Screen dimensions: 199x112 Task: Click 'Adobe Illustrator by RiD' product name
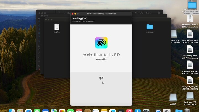tap(101, 55)
